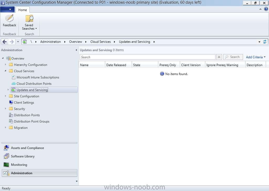Open workspace overflow arrow below Administration
269x191 pixels.
coord(76,181)
